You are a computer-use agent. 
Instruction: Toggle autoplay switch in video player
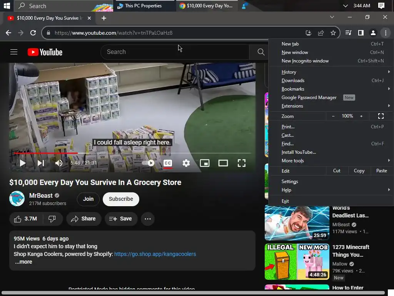tap(148, 163)
